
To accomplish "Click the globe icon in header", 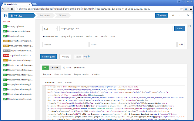I will pyautogui.click(x=188, y=15).
